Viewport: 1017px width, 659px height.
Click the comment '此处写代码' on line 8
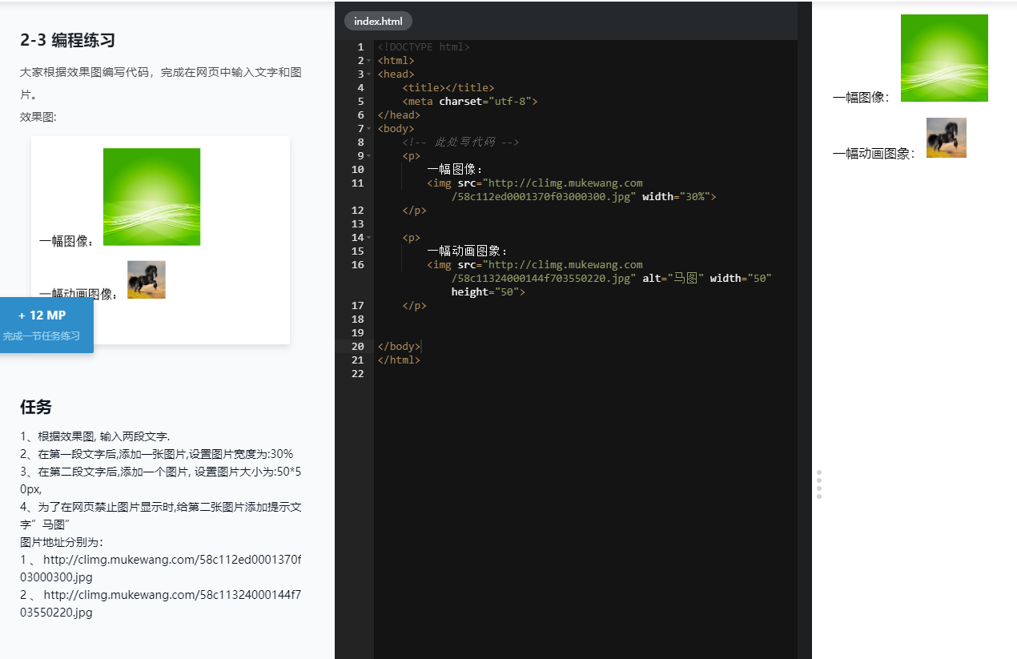point(460,143)
